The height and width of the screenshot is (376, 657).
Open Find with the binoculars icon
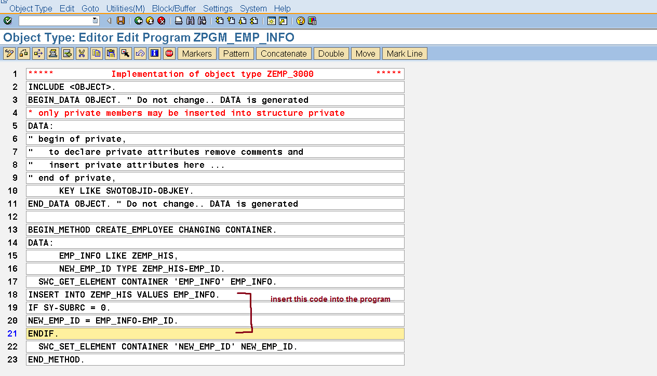tap(190, 21)
